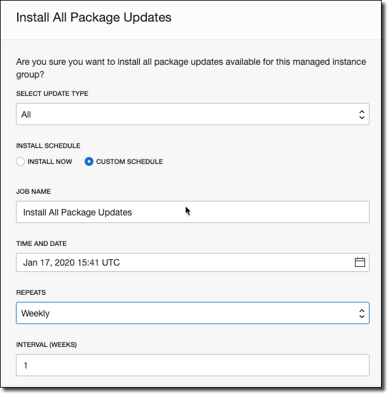Click the Custom Schedule label text
The image size is (388, 394).
[129, 161]
